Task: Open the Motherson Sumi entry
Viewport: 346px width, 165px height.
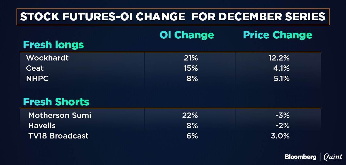Action: 60,115
